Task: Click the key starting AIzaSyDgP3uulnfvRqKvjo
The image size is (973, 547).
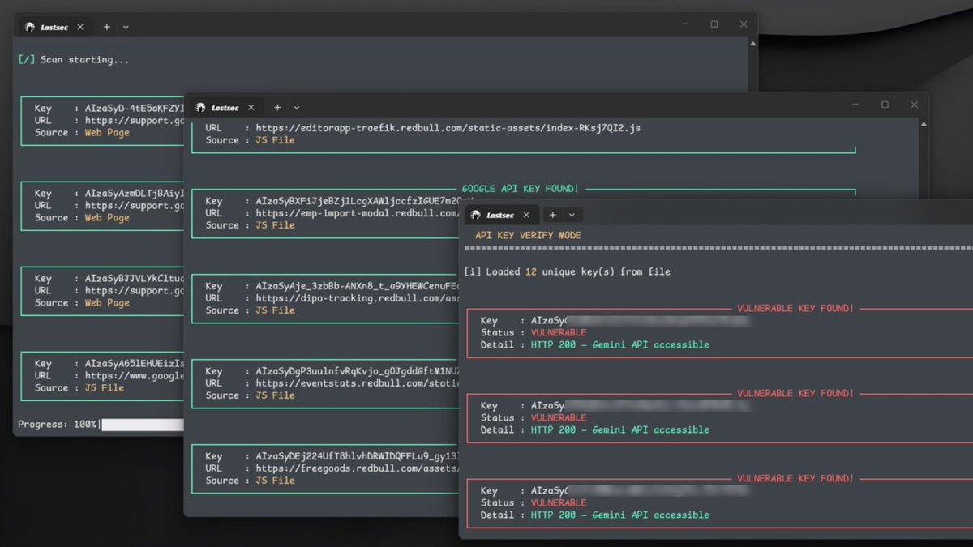Action: (x=358, y=371)
